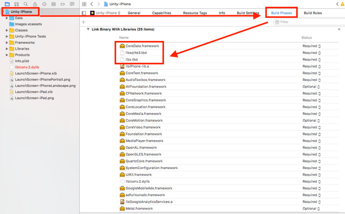Screen dimensions: 345x214
Task: Change AVFoundation.framework status from Optional
Action: 311,86
